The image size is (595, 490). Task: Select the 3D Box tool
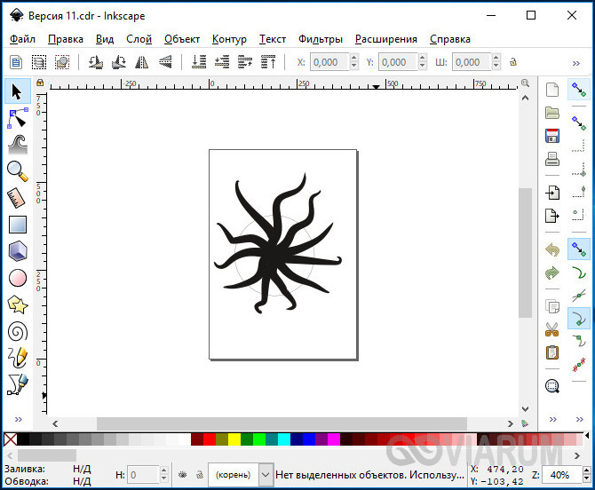[x=18, y=251]
